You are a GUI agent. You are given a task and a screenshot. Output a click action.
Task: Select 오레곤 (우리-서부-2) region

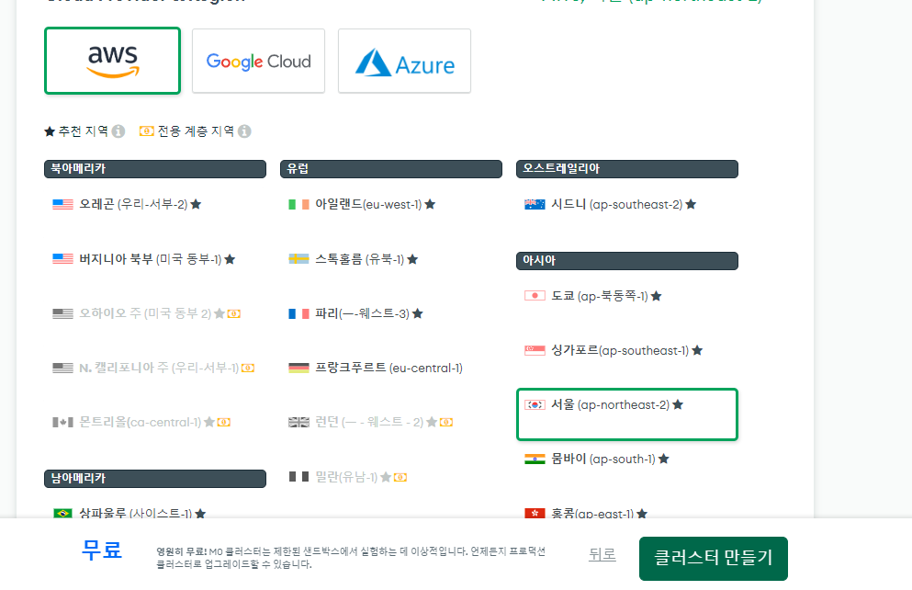(127, 204)
